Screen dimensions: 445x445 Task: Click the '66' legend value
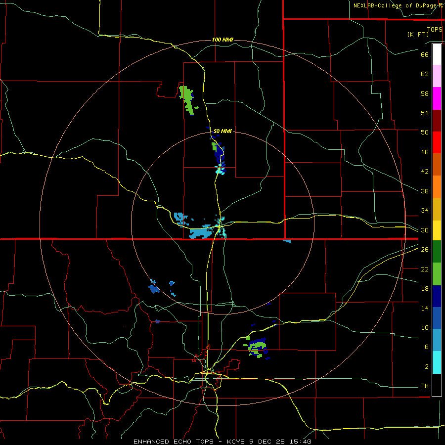[425, 54]
